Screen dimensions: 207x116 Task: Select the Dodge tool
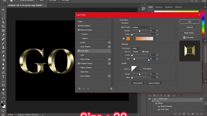(3, 68)
